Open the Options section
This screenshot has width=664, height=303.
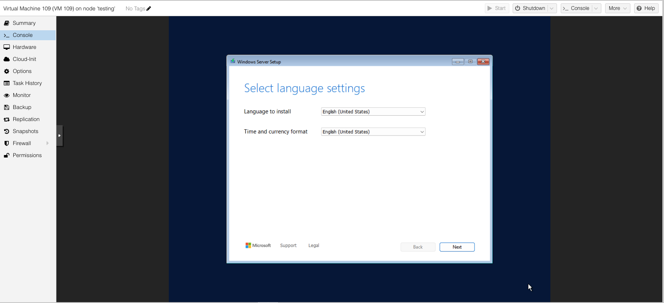click(x=28, y=71)
